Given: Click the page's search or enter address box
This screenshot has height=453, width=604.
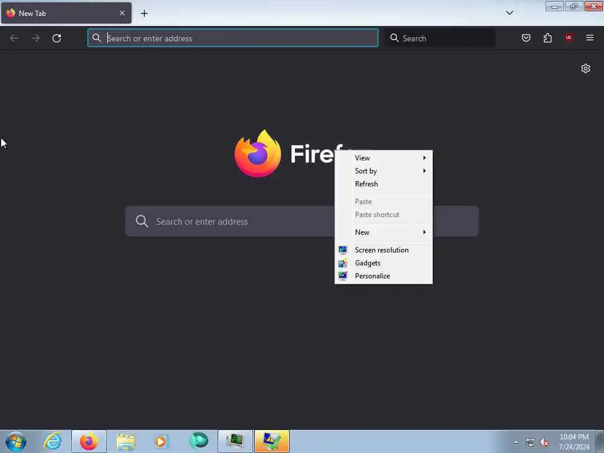Looking at the screenshot, I should click(x=302, y=221).
